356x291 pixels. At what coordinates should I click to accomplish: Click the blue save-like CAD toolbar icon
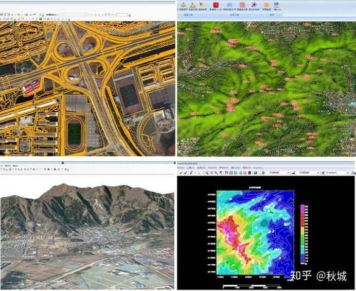click(255, 173)
